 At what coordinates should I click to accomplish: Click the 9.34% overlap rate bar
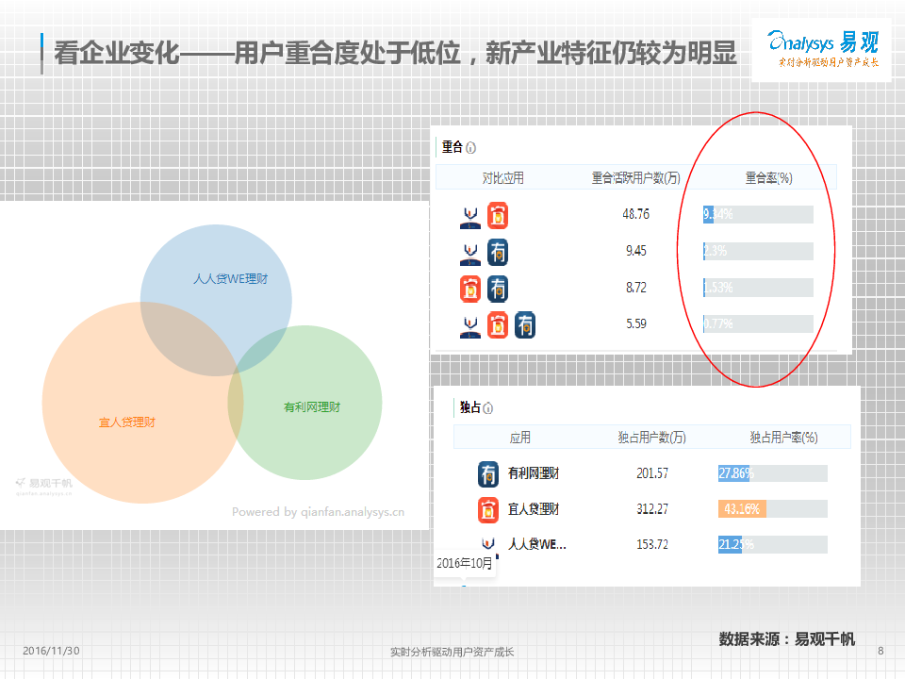point(758,214)
